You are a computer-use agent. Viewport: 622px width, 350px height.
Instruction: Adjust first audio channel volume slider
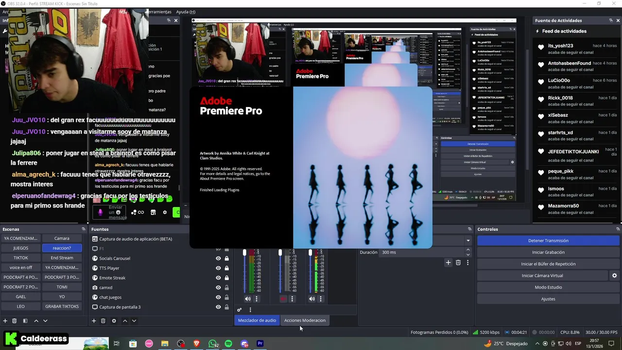coord(244,253)
